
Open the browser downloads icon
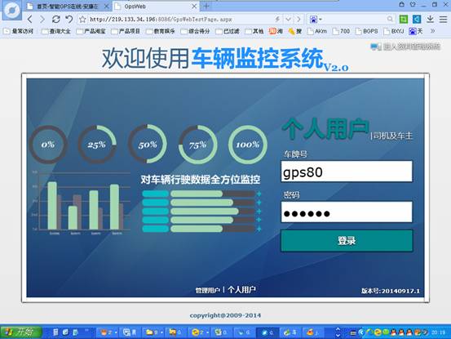click(x=430, y=20)
